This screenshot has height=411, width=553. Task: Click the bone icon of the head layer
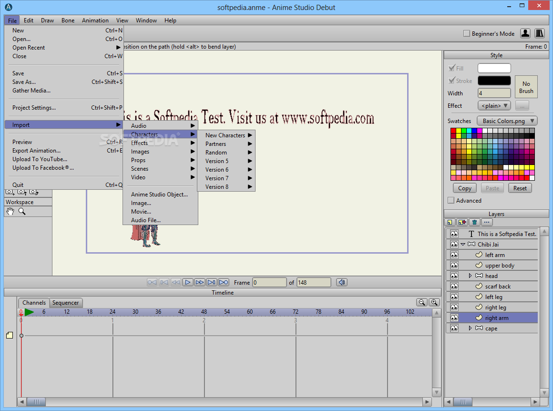tap(479, 276)
